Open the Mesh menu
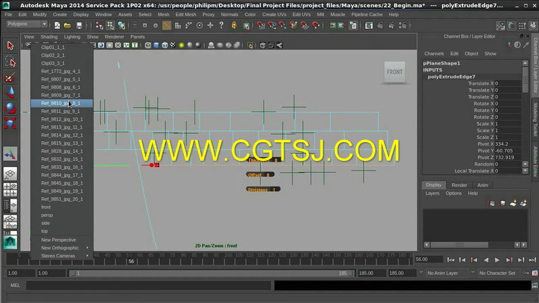This screenshot has width=539, height=303. (163, 14)
